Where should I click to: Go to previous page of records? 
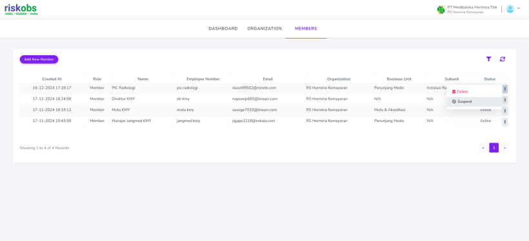[483, 148]
